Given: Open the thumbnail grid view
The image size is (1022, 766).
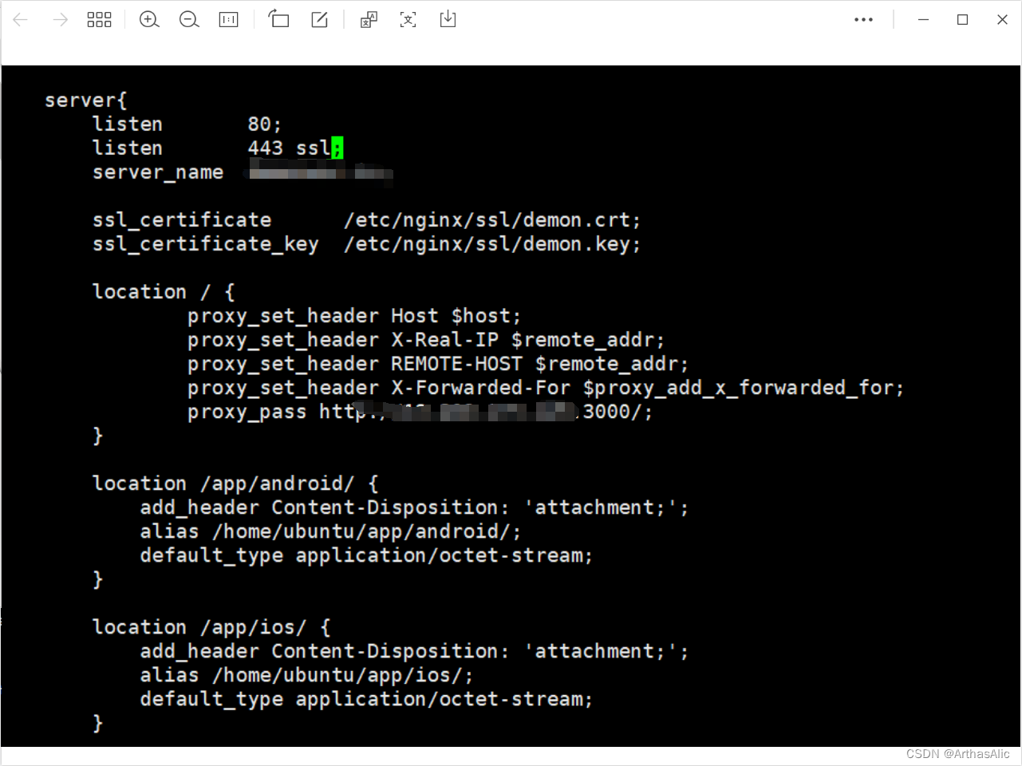Looking at the screenshot, I should pyautogui.click(x=99, y=20).
